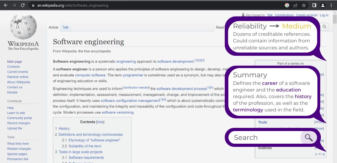Click the engineering link in first sentence

click(126, 61)
